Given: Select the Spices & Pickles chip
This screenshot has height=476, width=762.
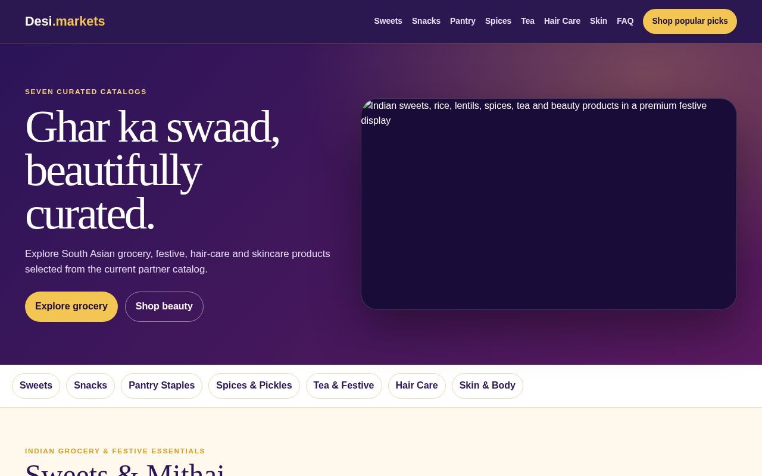Looking at the screenshot, I should pos(254,386).
